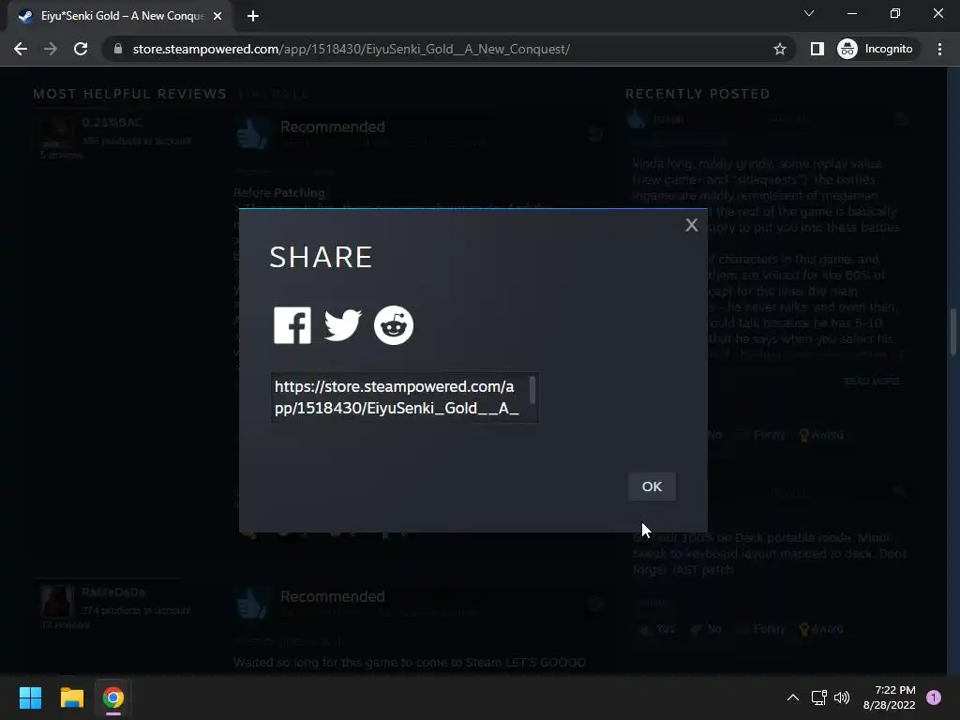Viewport: 960px width, 720px height.
Task: Select the share URL text field
Action: click(405, 397)
